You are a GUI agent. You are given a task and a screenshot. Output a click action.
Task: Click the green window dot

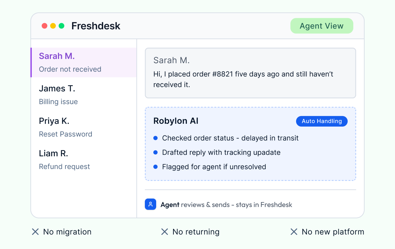coord(61,26)
